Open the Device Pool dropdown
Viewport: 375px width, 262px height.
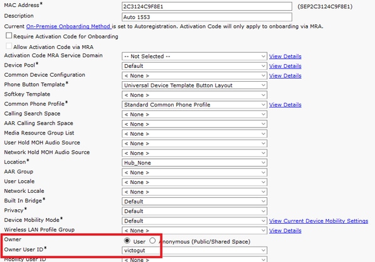(x=194, y=66)
